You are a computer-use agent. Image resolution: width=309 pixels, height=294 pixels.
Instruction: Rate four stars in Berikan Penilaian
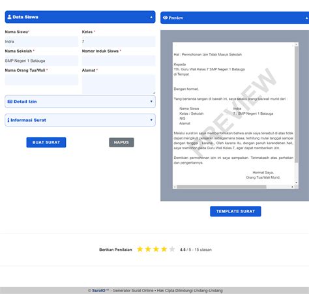pyautogui.click(x=164, y=249)
